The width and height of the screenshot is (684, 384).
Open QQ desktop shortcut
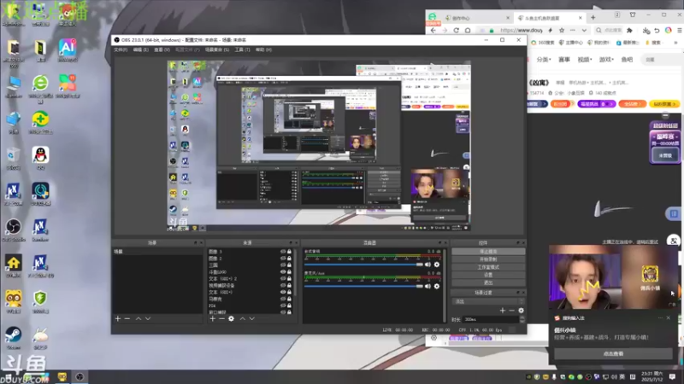pyautogui.click(x=40, y=158)
